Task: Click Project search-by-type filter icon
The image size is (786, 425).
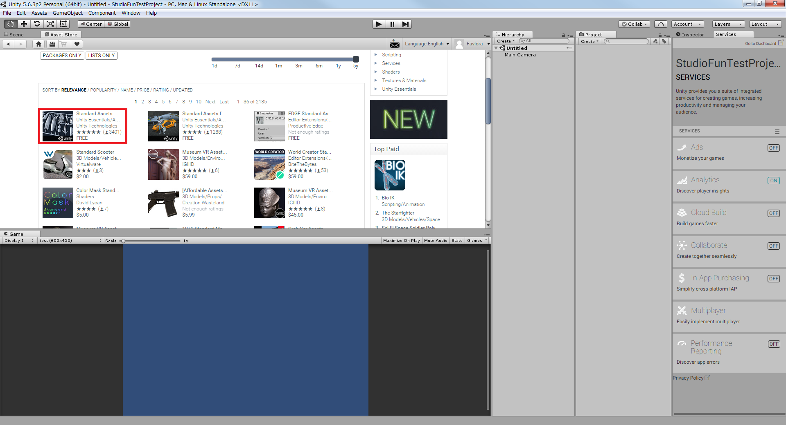Action: click(655, 41)
